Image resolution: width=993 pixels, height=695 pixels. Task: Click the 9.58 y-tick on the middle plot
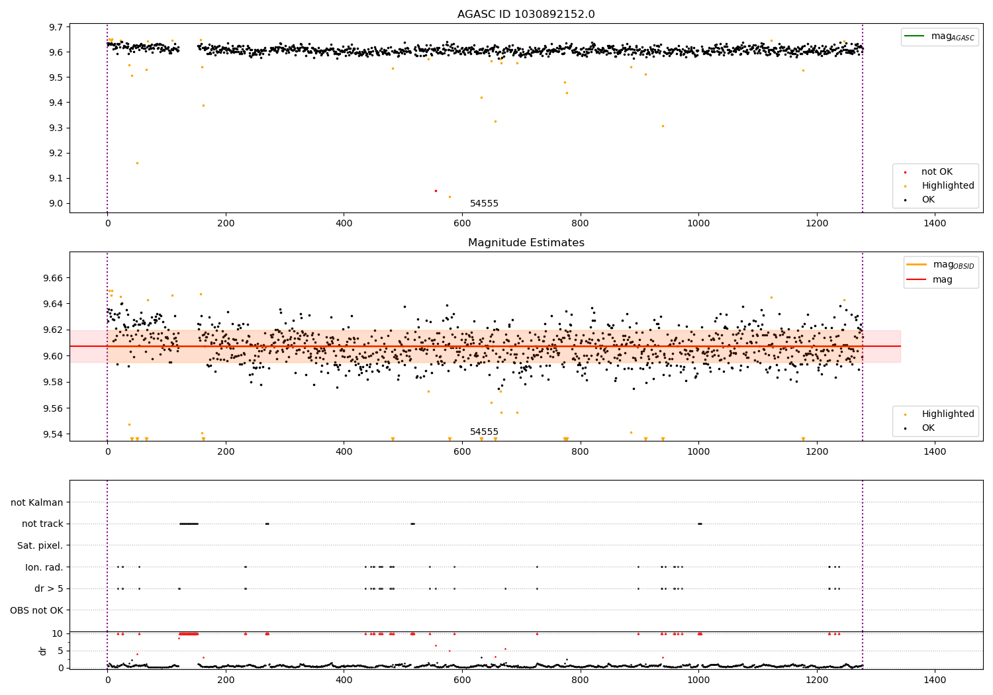(x=54, y=382)
